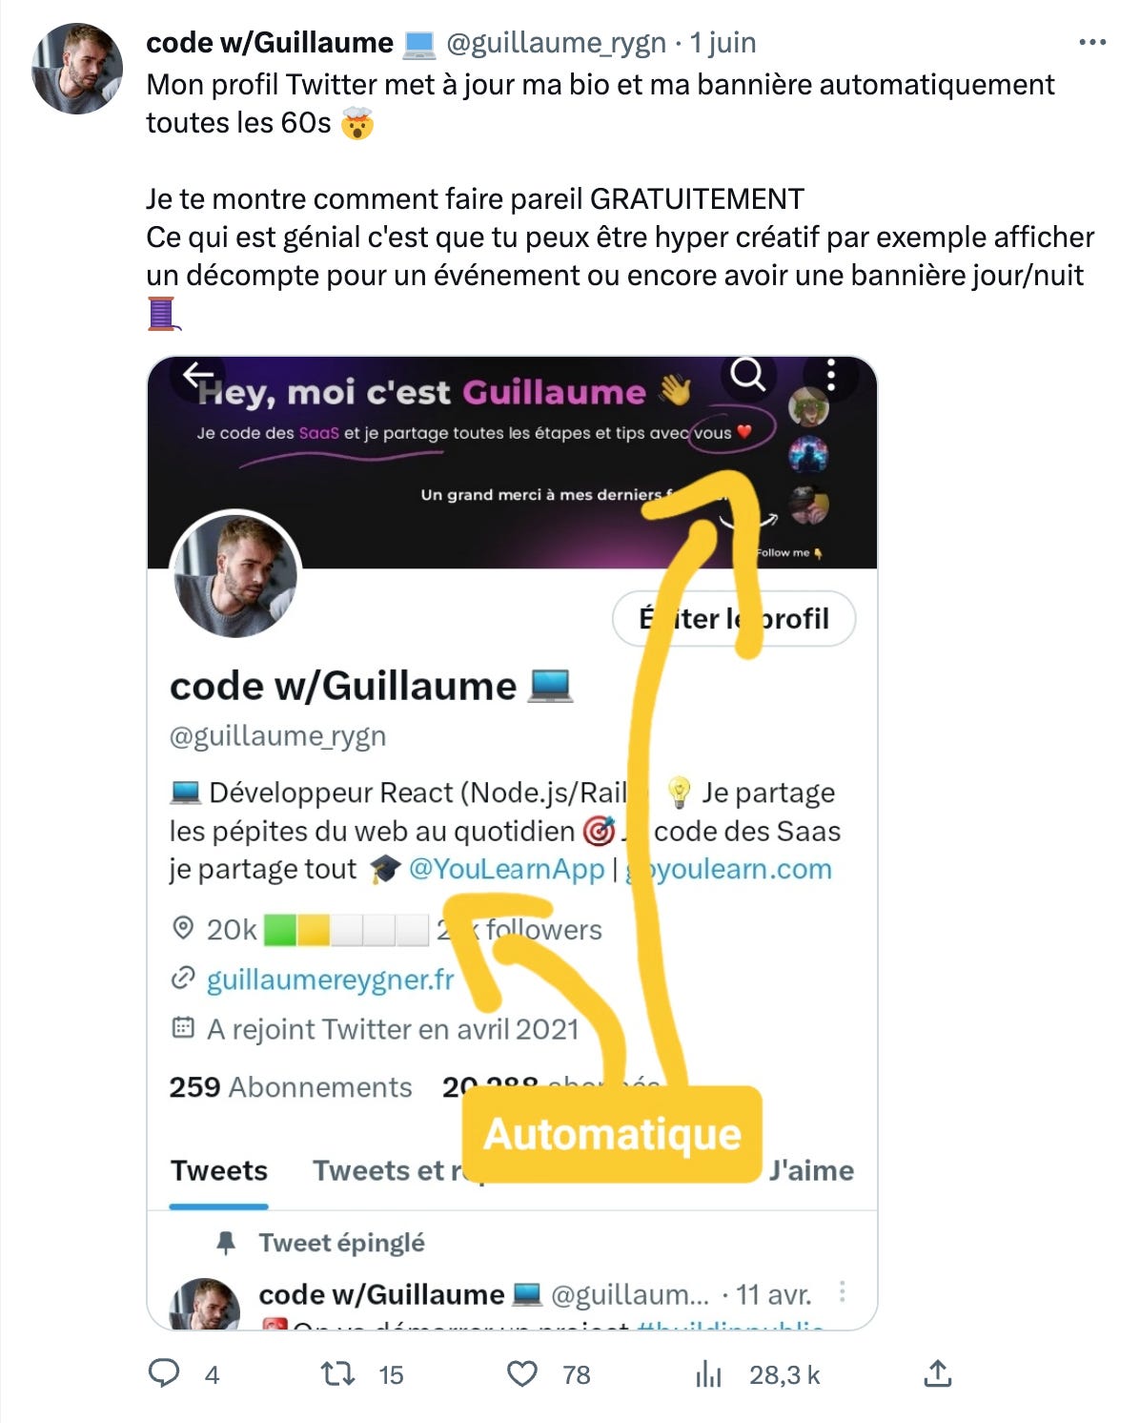Click the @YouLearnApp mention in the bio
1140x1423 pixels.
tap(506, 869)
